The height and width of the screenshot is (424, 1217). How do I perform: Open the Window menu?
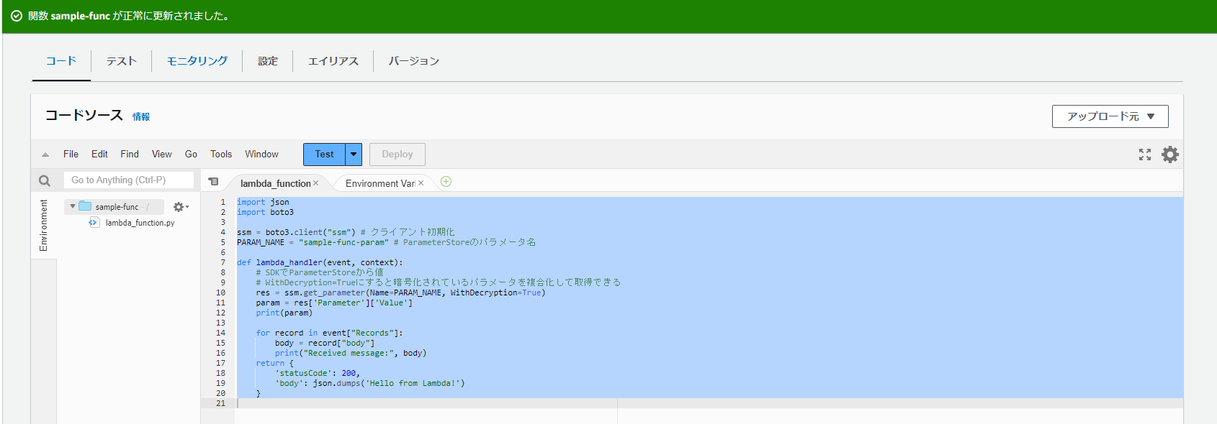pos(261,154)
